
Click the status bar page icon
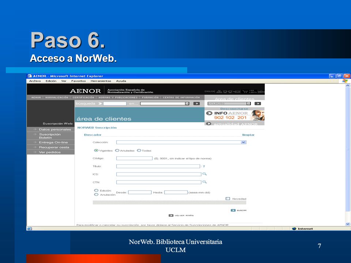[x=30, y=229]
